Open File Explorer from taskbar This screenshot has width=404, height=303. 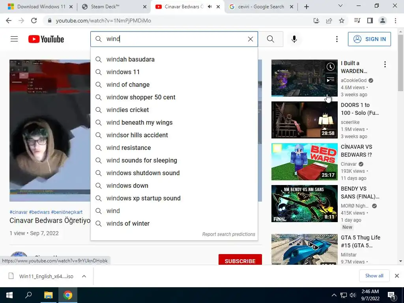point(48,295)
